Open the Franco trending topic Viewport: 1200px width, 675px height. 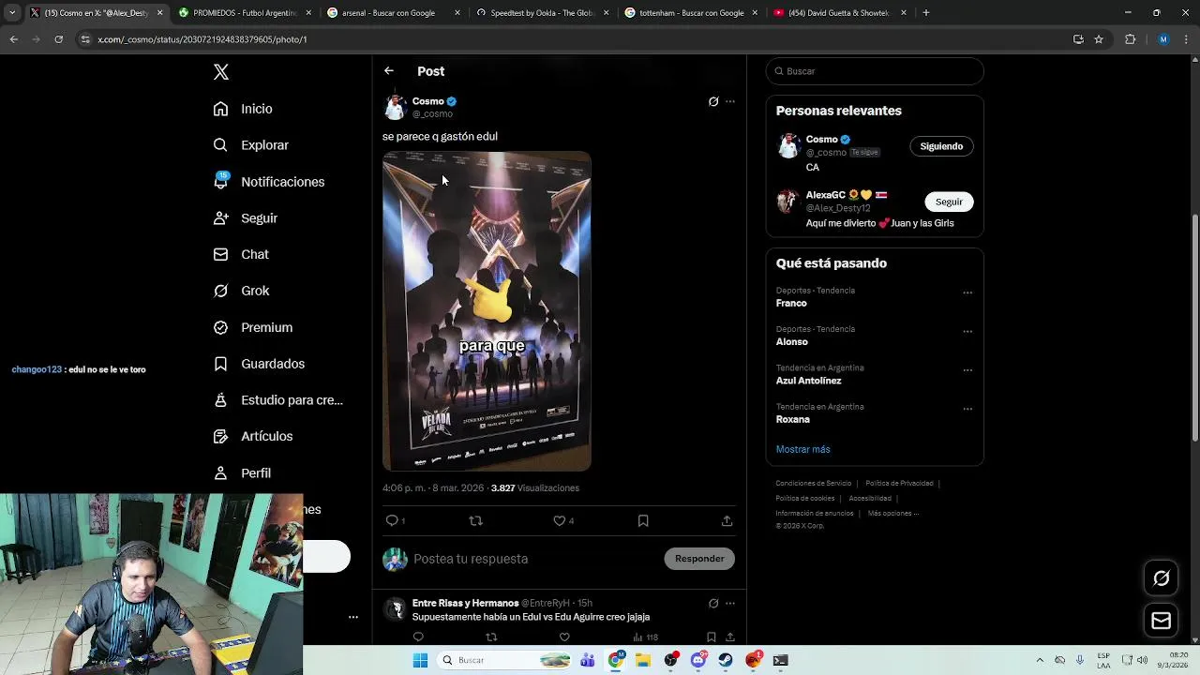tap(791, 304)
